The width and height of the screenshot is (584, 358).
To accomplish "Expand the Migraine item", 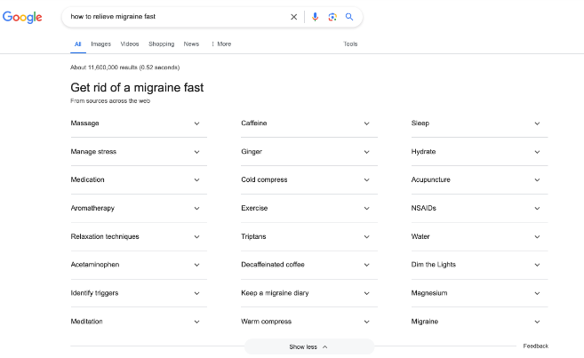I will (479, 322).
